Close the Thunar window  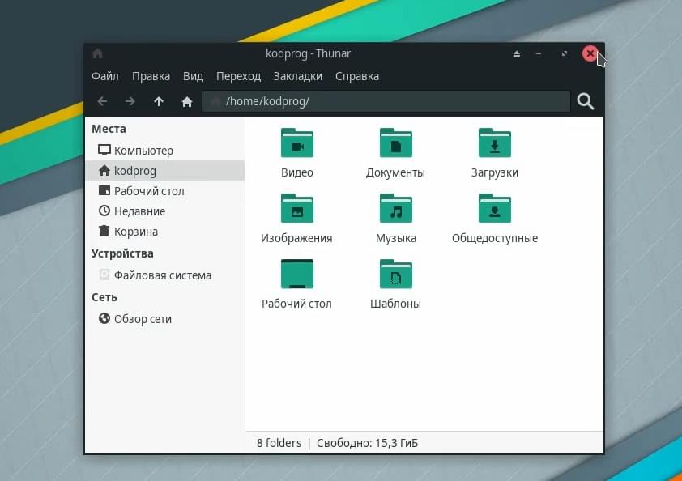click(590, 53)
